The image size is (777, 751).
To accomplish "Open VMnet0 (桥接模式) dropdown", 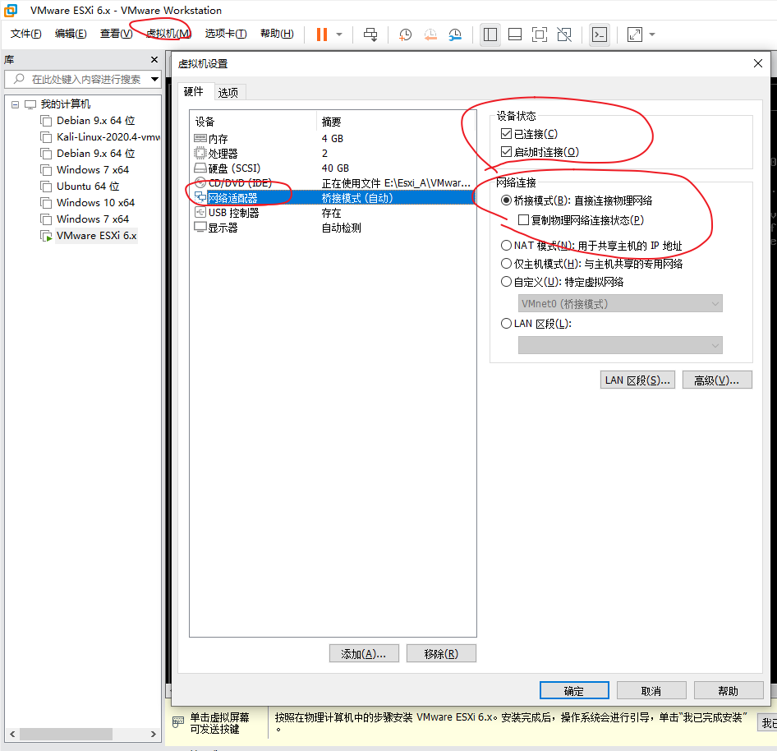I will click(x=620, y=303).
